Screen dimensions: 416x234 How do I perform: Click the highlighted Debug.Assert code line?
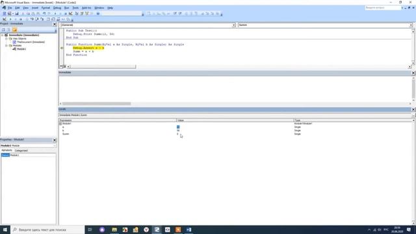pyautogui.click(x=88, y=48)
